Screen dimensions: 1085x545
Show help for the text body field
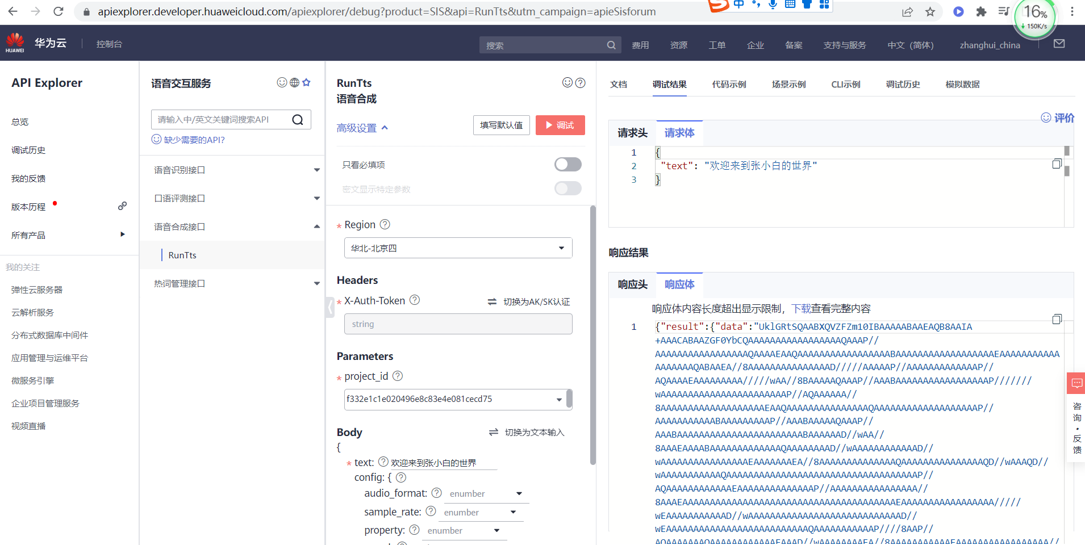tap(383, 462)
